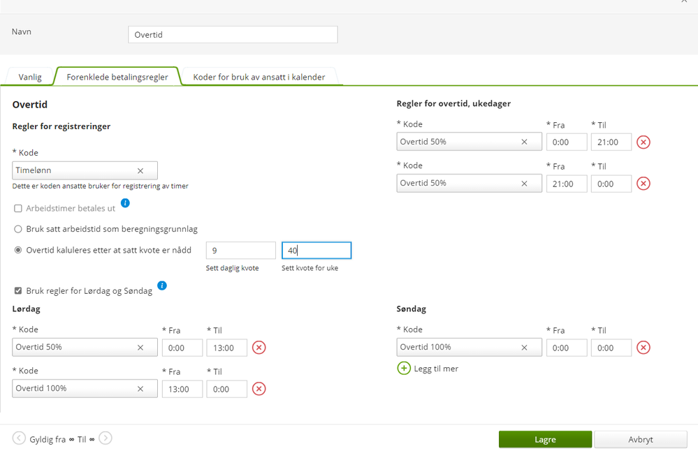Save with the Lagre button
Viewport: 698px width, 453px height.
(x=545, y=439)
